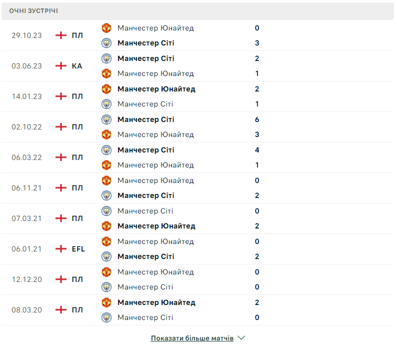Screen dimensions: 397x355
Task: Click City's score 6 in the 02.10.22 match
Action: [257, 119]
